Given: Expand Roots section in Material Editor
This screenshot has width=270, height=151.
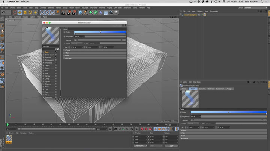Looking at the screenshot, I should (x=95, y=50).
